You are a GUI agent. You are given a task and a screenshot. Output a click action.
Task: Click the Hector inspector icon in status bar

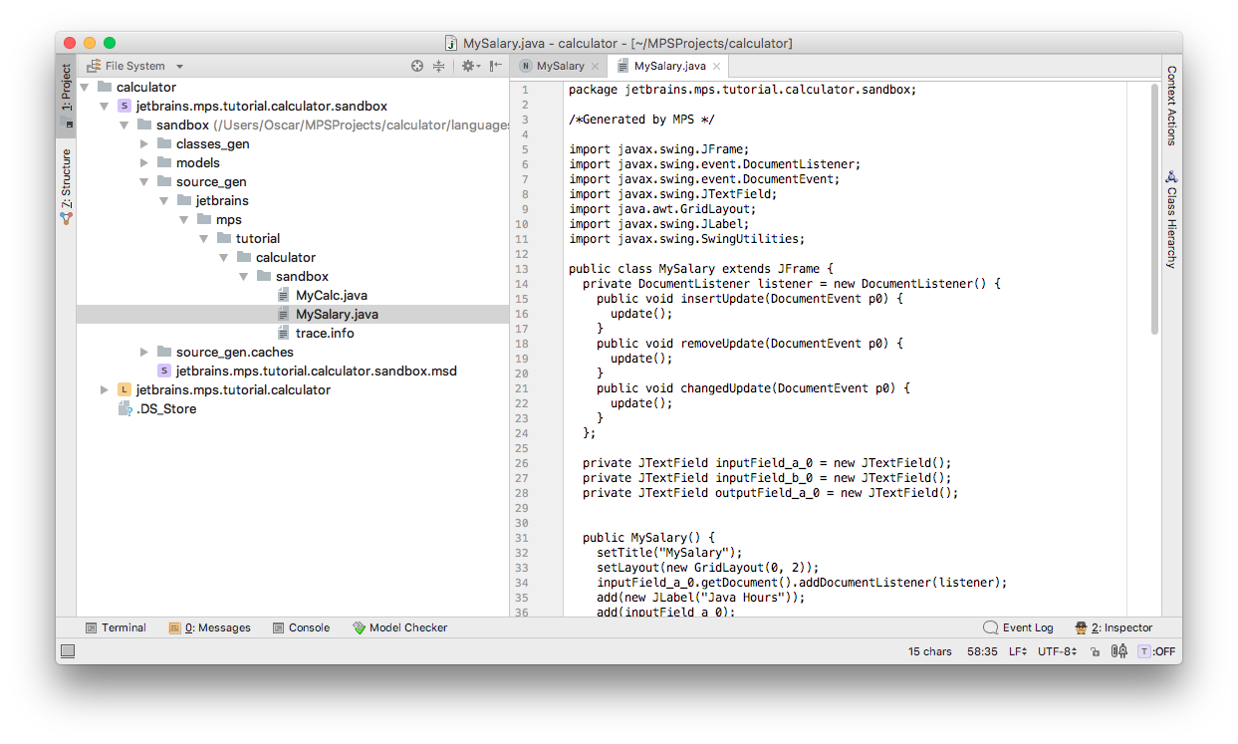tap(1118, 651)
